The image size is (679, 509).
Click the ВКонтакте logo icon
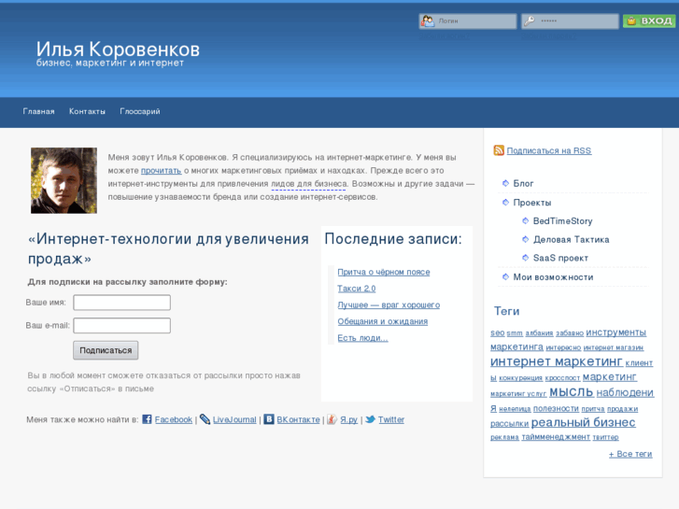[x=269, y=419]
